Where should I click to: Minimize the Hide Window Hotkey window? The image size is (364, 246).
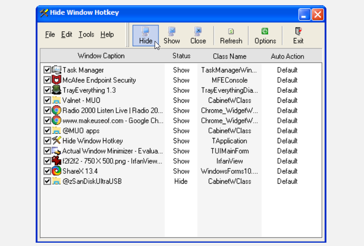pyautogui.click(x=305, y=15)
